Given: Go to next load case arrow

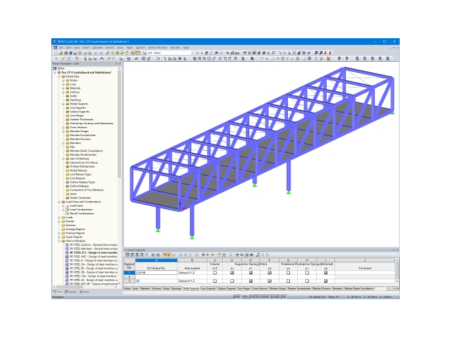Looking at the screenshot, I should [202, 53].
